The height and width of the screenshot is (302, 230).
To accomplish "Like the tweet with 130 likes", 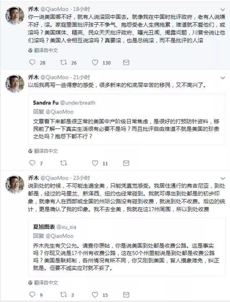I will (x=95, y=62).
